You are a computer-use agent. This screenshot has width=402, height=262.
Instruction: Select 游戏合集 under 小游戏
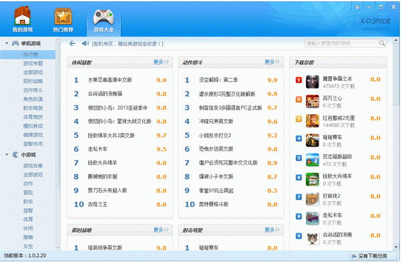pos(33,166)
